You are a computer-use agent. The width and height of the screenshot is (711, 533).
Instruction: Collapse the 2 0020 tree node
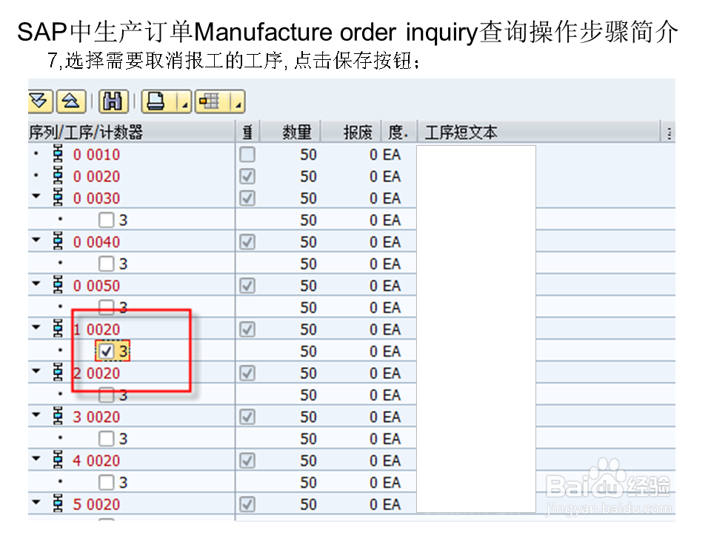(x=36, y=371)
